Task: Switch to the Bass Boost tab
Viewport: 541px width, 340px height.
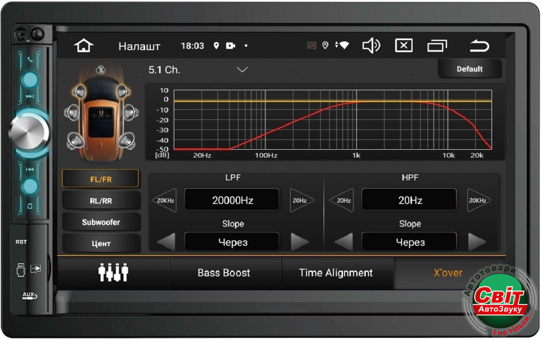Action: [x=224, y=273]
